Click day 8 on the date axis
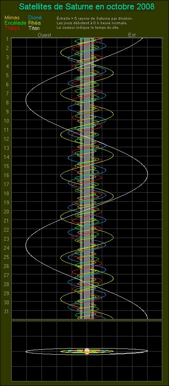The image size is (169, 386). pyautogui.click(x=8, y=103)
